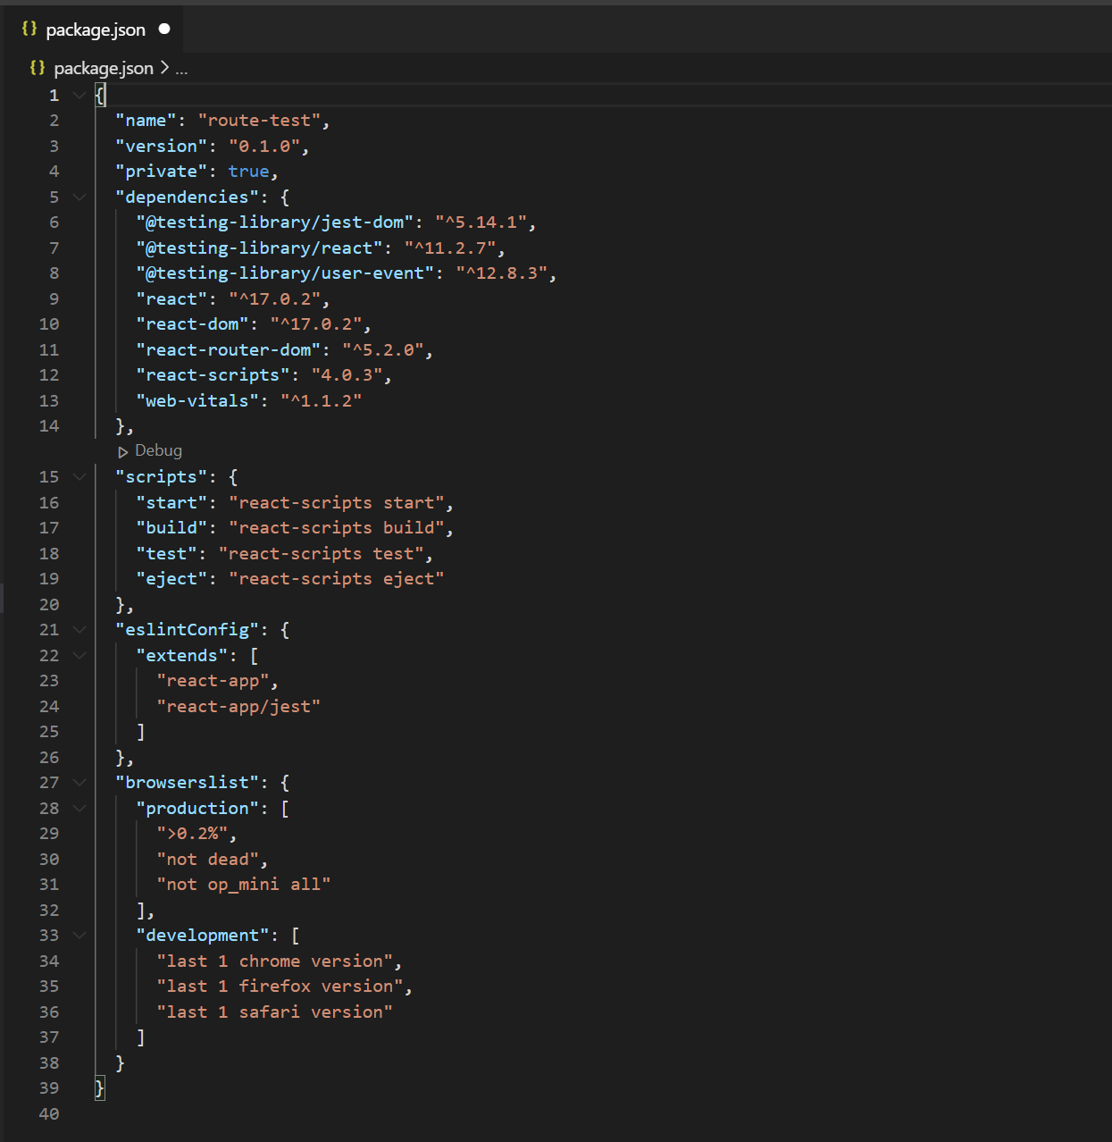This screenshot has width=1112, height=1142.
Task: Click the JSON braces icon in tab
Action: (x=29, y=29)
